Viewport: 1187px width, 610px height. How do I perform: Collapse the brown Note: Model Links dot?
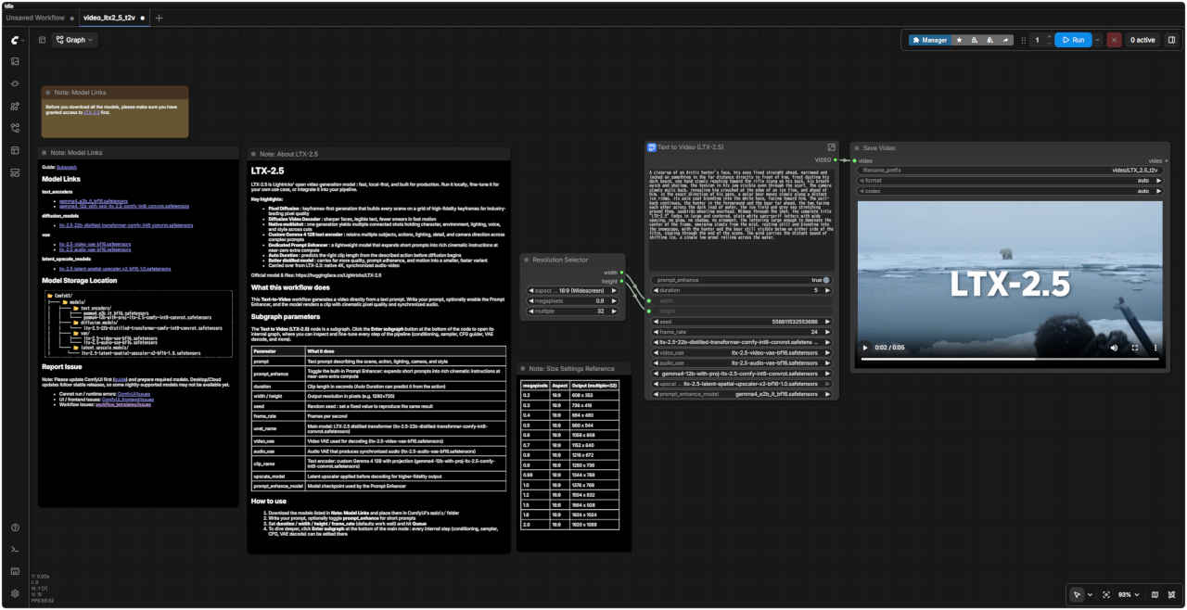click(48, 93)
